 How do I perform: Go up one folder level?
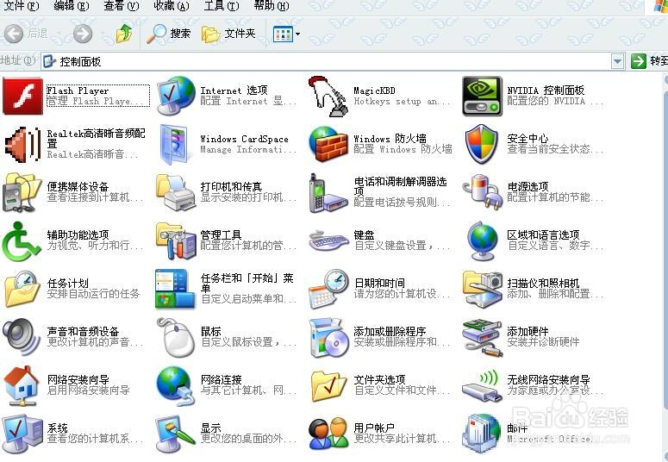pos(124,34)
